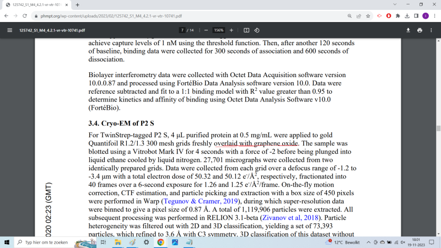Open the Windows Start menu
The width and height of the screenshot is (441, 248).
click(7, 242)
